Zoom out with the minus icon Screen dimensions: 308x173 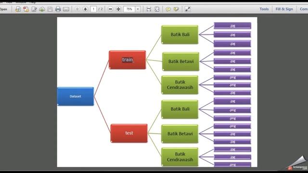(110, 9)
